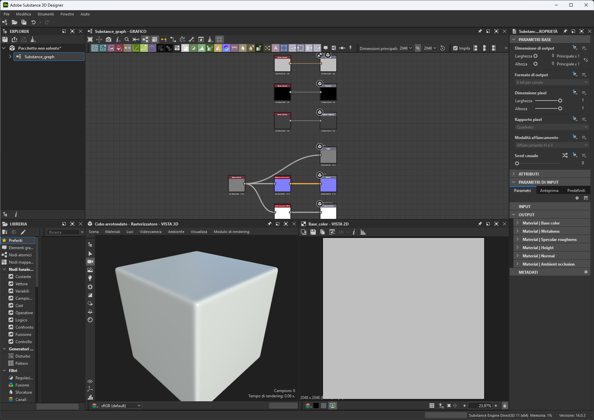594x420 pixels.
Task: Switch to the Anteprima tab
Action: (549, 190)
